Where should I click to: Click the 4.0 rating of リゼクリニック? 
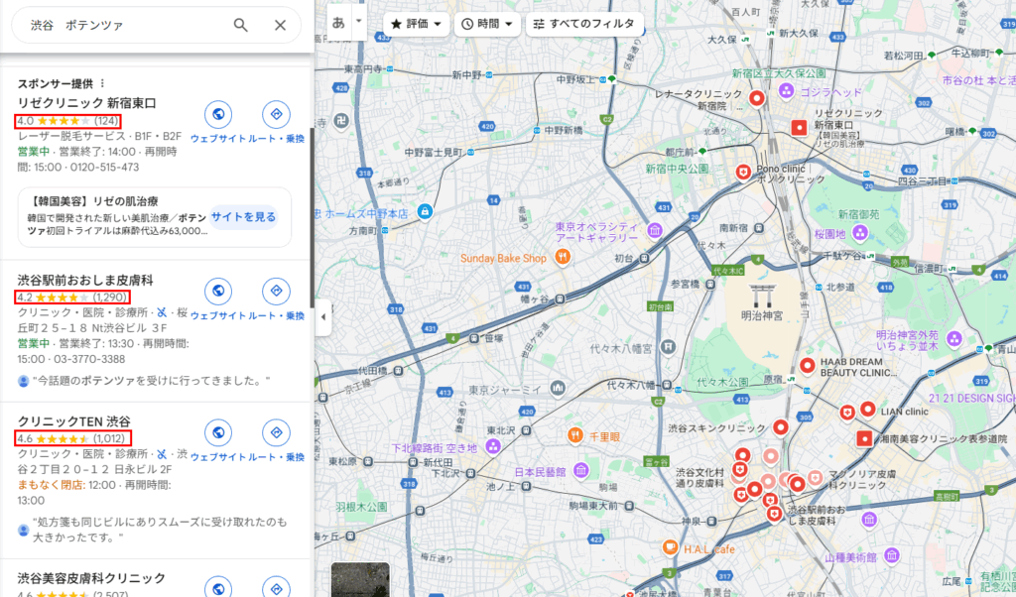click(67, 120)
